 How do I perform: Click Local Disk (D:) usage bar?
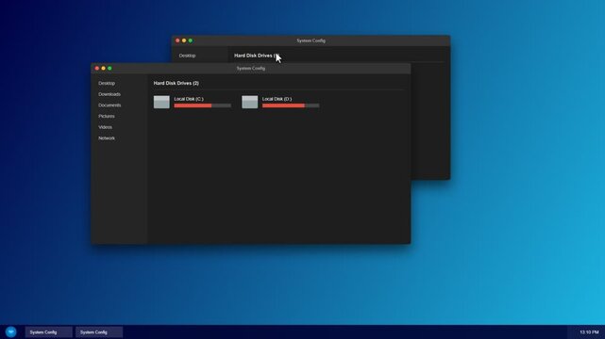(x=291, y=105)
